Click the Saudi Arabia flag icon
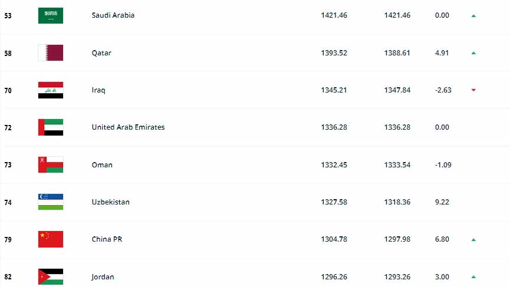 51,15
